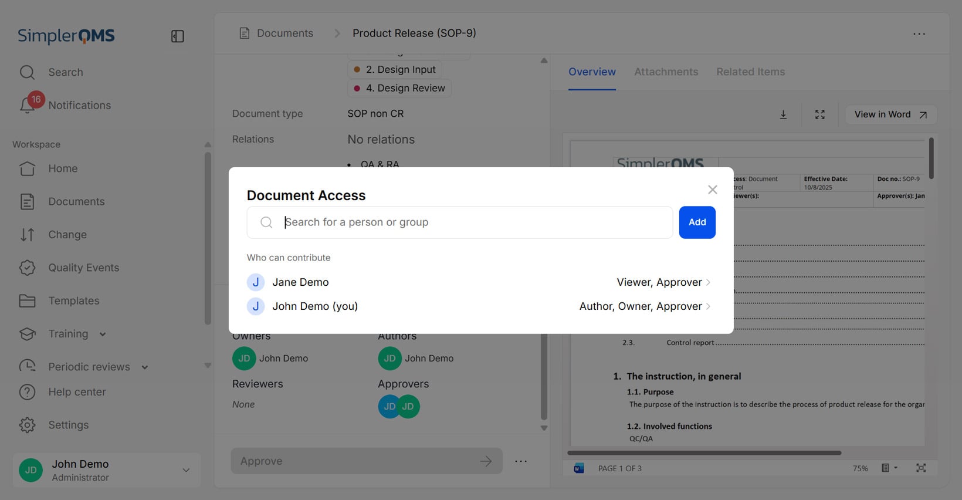This screenshot has width=962, height=500.
Task: Click the details panel vertical scrollbar
Action: tap(544, 377)
